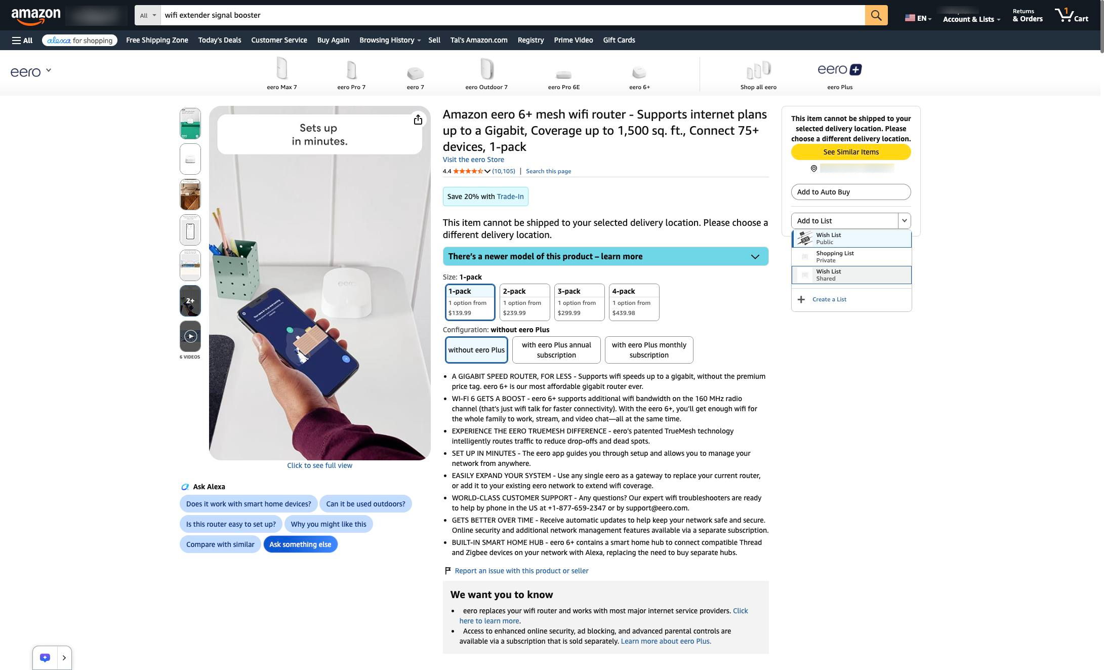Open Returns & Orders

pos(1028,16)
